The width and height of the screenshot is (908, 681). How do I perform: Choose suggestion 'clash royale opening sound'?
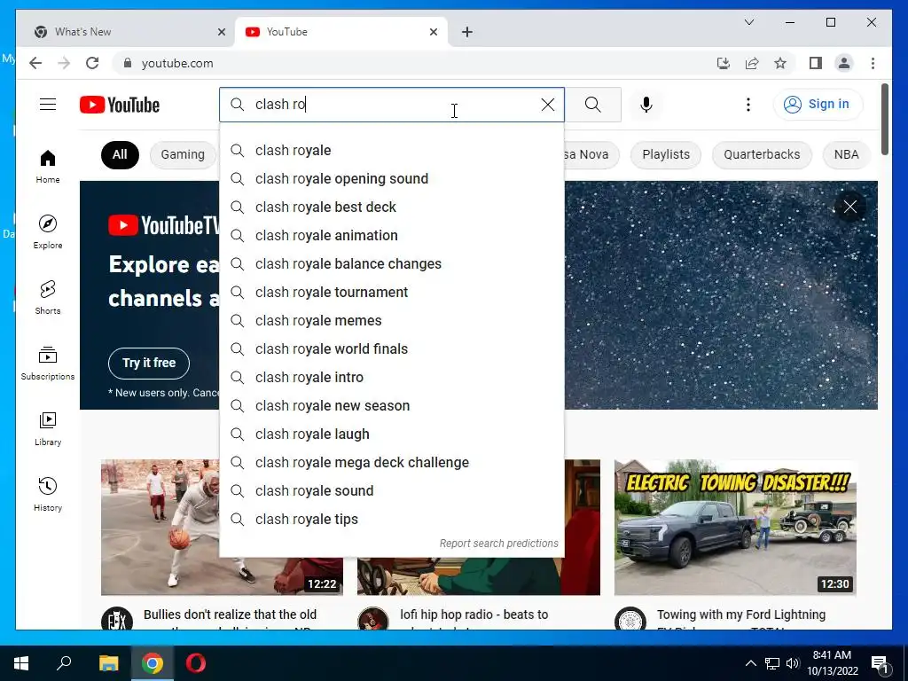pos(391,179)
